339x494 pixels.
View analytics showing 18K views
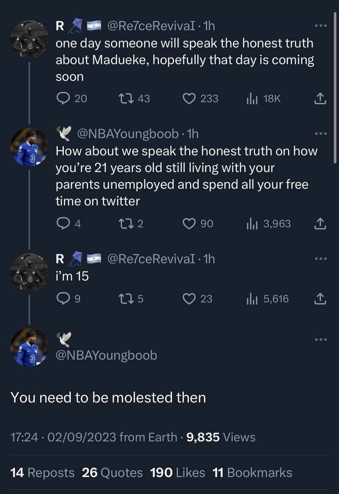coord(263,99)
